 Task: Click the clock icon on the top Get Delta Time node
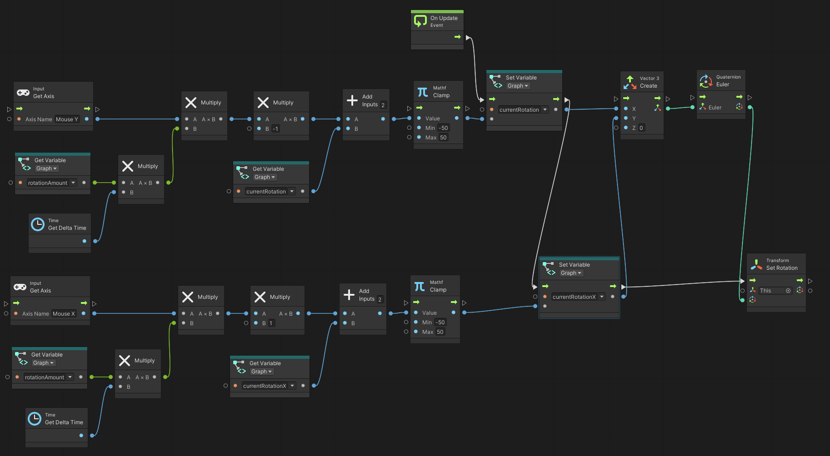(x=37, y=224)
